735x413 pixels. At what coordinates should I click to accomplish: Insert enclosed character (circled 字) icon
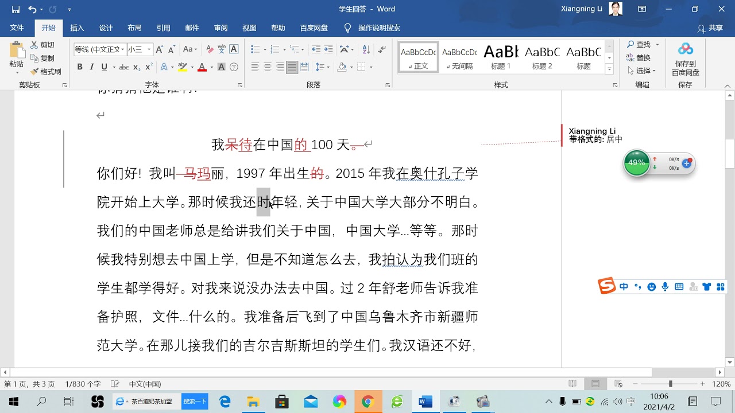click(234, 67)
